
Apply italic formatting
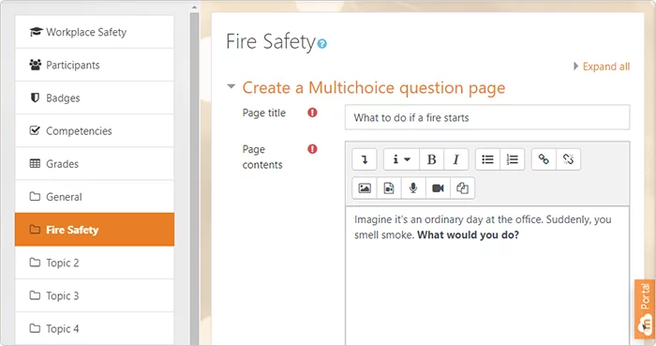456,159
